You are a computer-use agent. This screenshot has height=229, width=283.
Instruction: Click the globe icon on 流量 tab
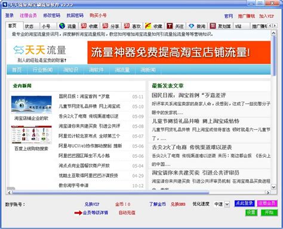pos(62,26)
